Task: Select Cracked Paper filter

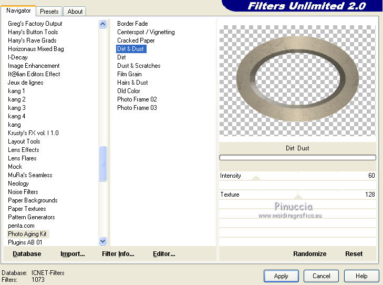Action: pos(136,40)
